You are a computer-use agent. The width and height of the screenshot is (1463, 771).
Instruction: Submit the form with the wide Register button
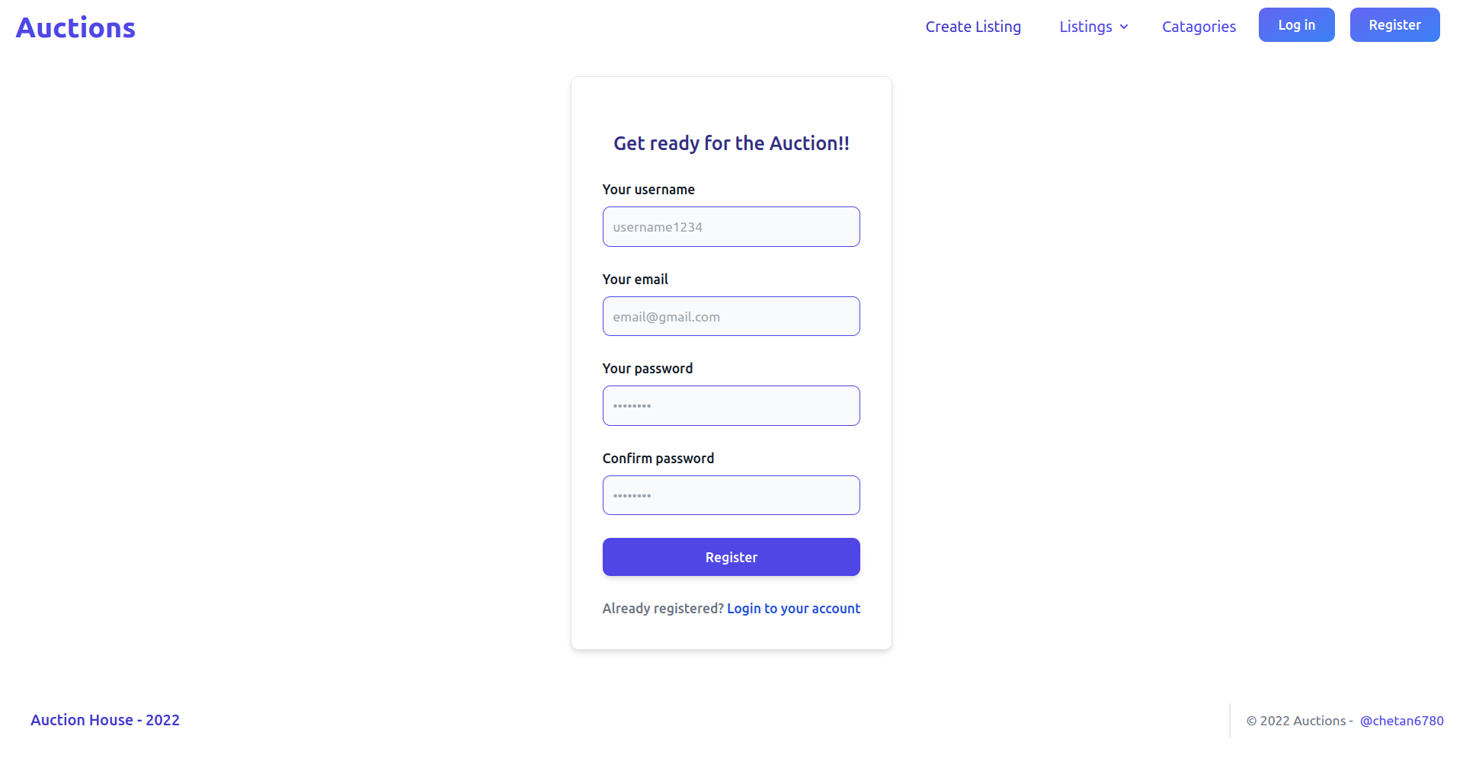(x=731, y=558)
